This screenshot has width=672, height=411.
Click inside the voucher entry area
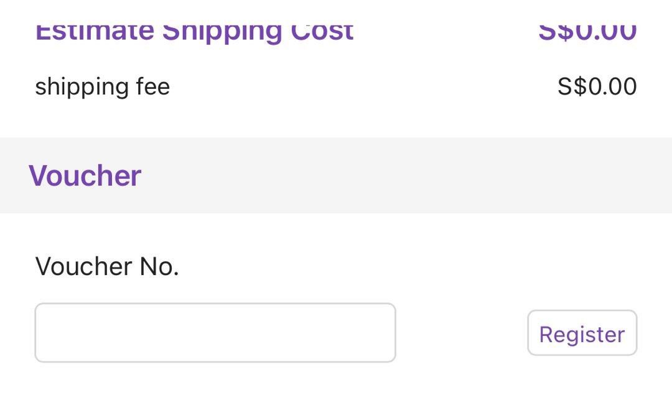pos(215,332)
